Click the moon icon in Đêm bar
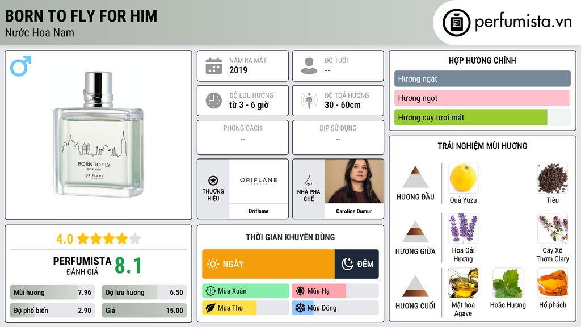This screenshot has width=581, height=327. click(347, 264)
